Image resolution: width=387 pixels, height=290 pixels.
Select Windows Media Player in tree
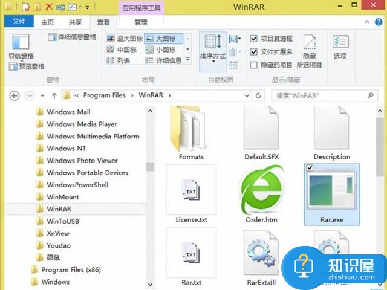(x=82, y=124)
